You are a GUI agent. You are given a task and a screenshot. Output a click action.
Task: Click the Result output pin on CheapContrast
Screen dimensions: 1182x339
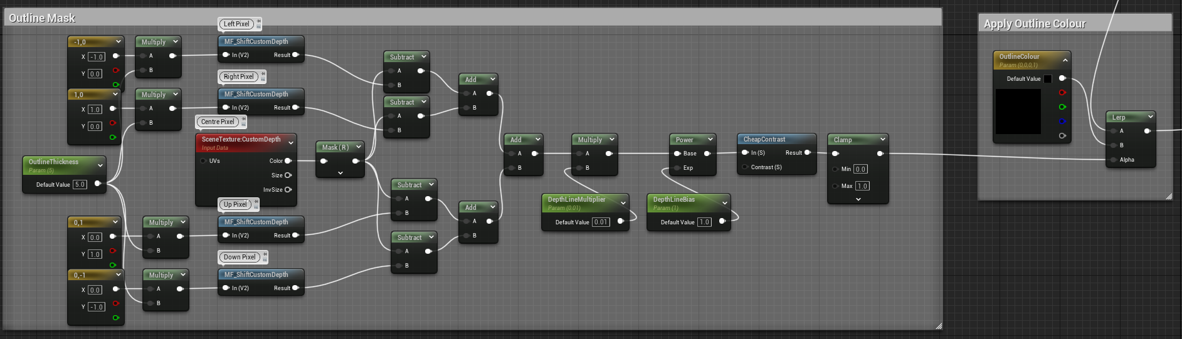(808, 153)
